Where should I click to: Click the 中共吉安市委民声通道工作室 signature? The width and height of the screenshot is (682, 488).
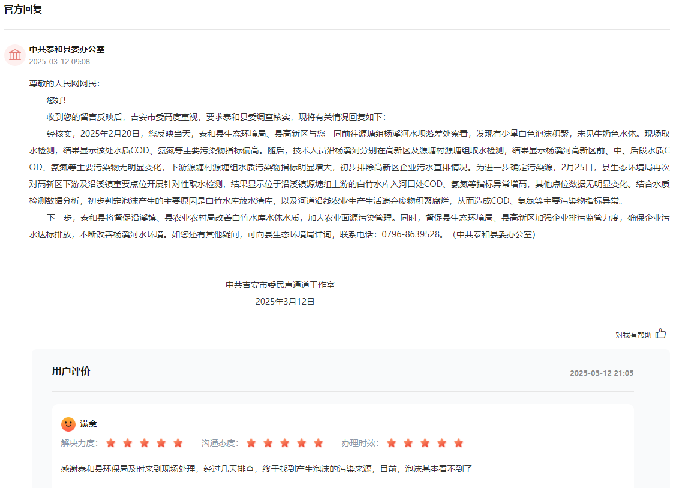coord(280,285)
